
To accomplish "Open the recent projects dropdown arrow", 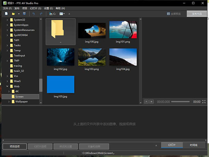I will (18, 14).
